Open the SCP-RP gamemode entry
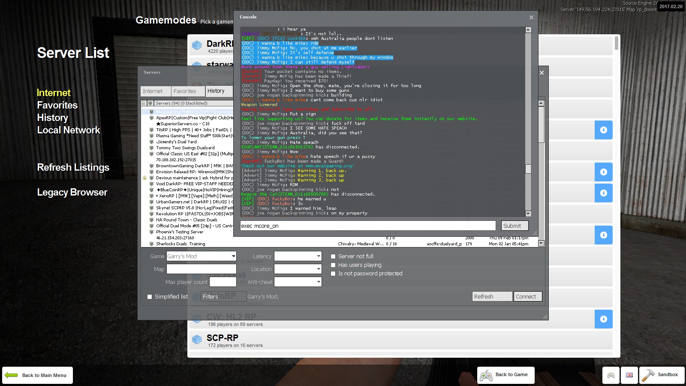The image size is (686, 386). [x=400, y=340]
